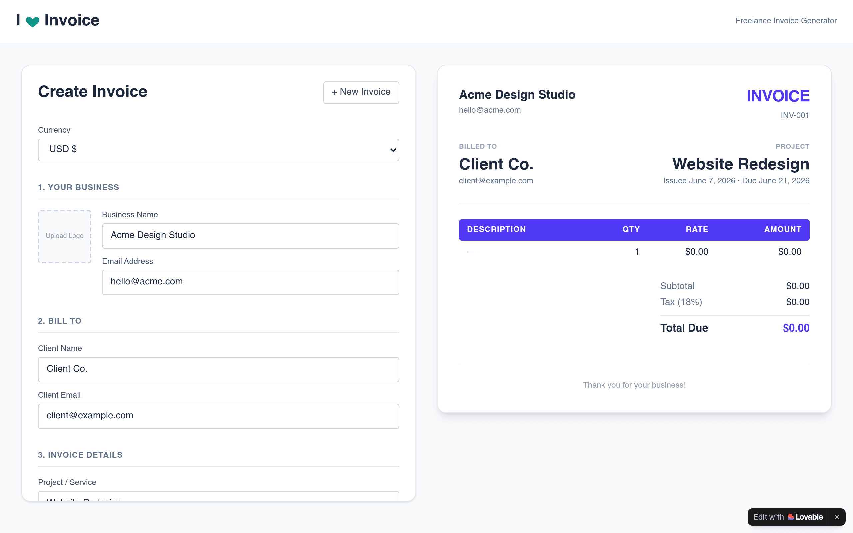
Task: Click the Issued June 7, 2026 date line
Action: [736, 181]
